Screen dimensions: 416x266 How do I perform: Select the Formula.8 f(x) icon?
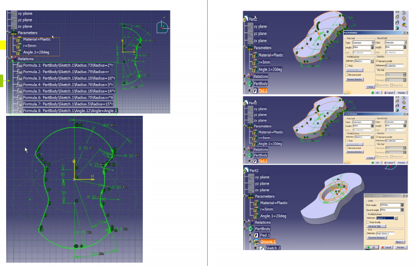pyautogui.click(x=19, y=111)
